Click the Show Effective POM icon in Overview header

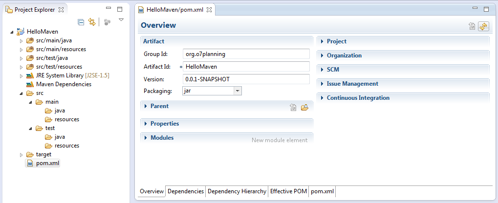(x=472, y=26)
